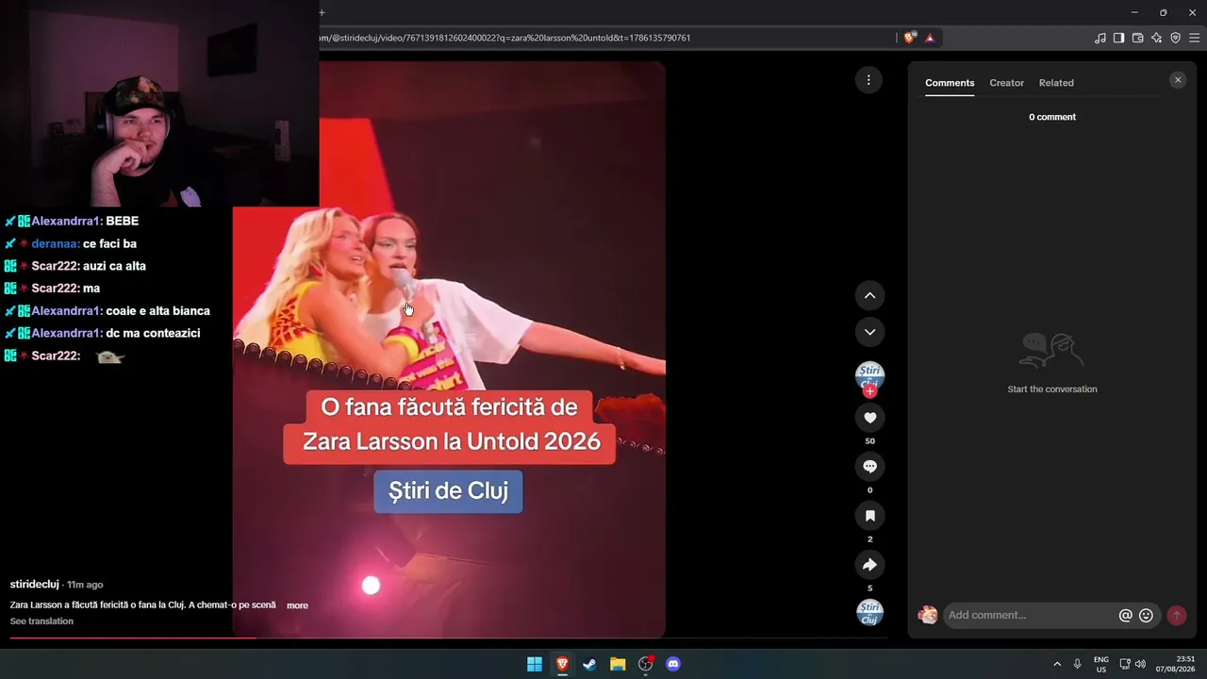
Task: Open Brave browser from the taskbar
Action: (562, 664)
